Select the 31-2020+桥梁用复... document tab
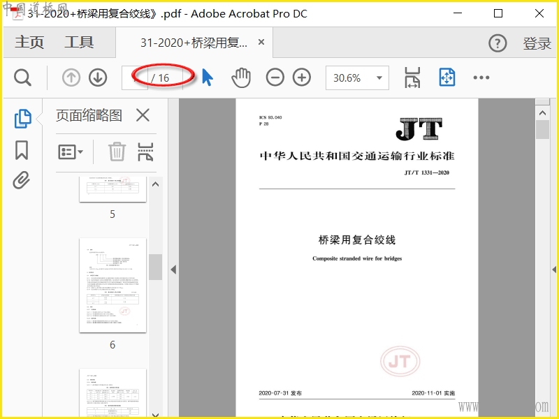The image size is (559, 419). click(x=194, y=43)
